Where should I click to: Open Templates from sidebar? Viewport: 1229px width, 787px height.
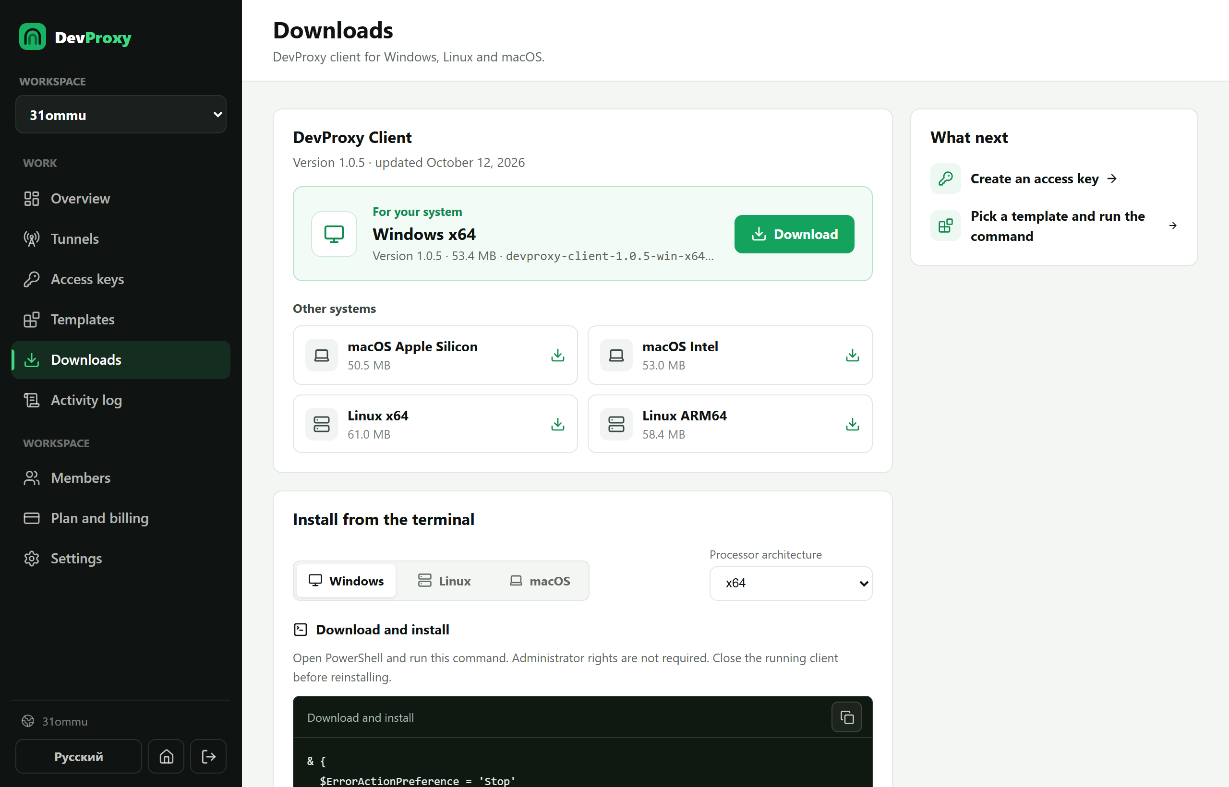(x=120, y=320)
